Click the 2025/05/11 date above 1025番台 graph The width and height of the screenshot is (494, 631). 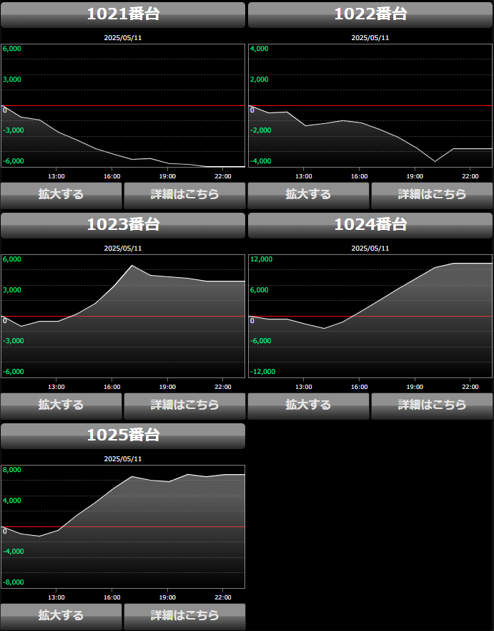tap(123, 459)
